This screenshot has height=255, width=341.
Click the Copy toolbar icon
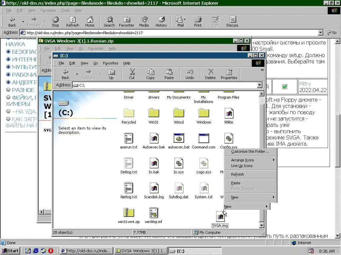pyautogui.click(x=151, y=74)
